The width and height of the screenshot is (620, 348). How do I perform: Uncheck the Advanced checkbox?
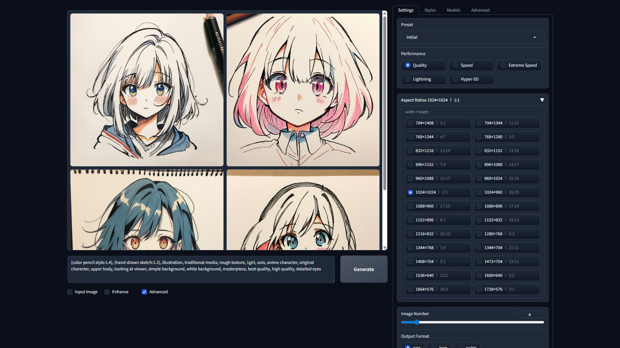click(144, 292)
